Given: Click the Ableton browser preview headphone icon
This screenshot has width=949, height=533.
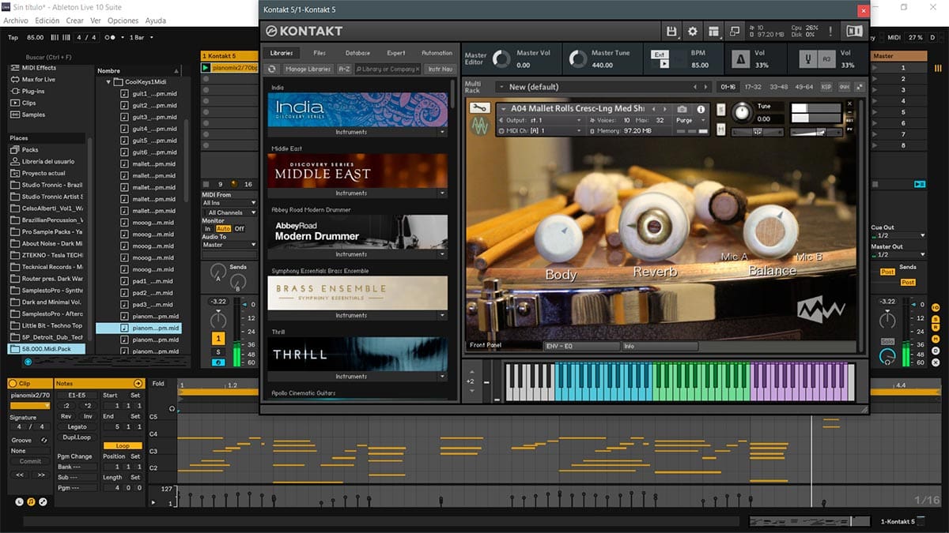Looking at the screenshot, I should tap(28, 362).
